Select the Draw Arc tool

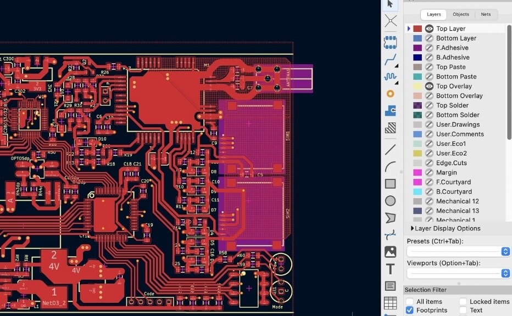click(x=391, y=165)
